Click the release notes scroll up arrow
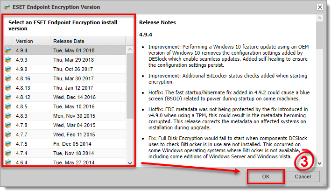The height and width of the screenshot is (191, 331). (320, 18)
